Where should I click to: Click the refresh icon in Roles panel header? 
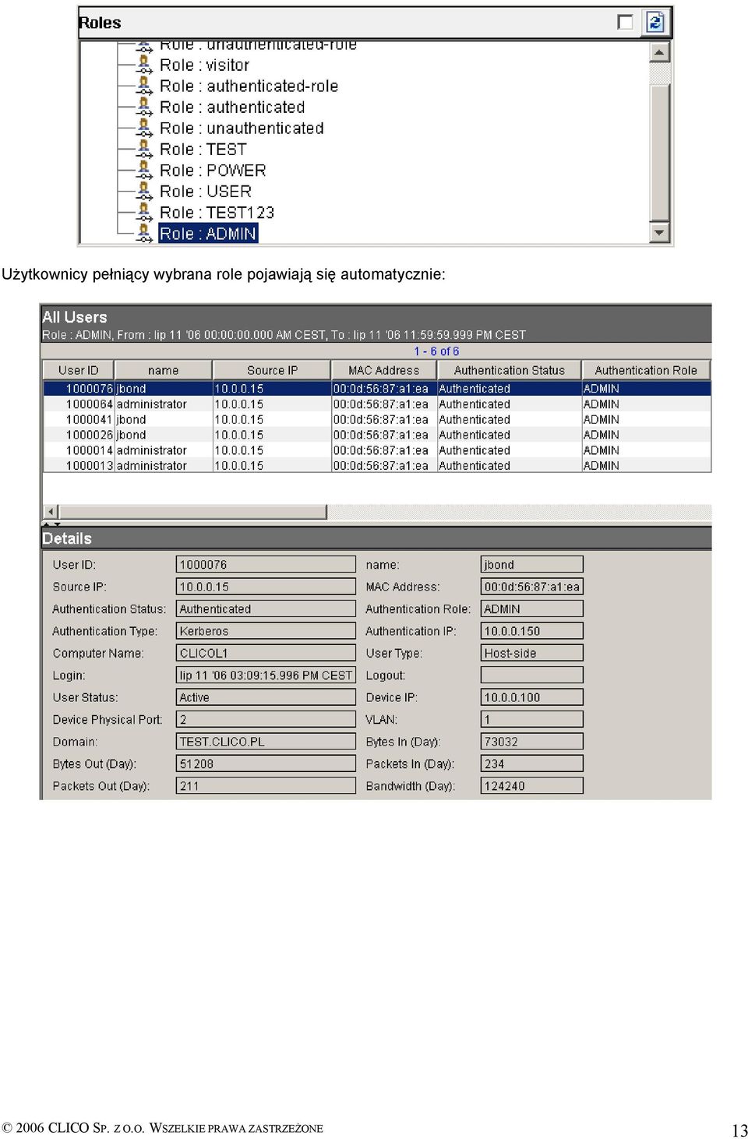click(655, 22)
